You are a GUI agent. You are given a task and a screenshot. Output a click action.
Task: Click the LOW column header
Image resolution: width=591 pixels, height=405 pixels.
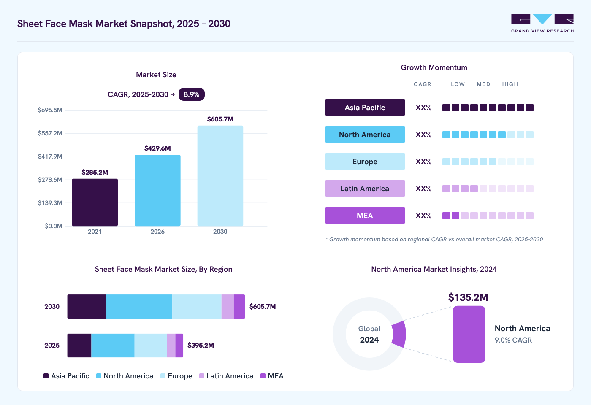click(x=458, y=84)
